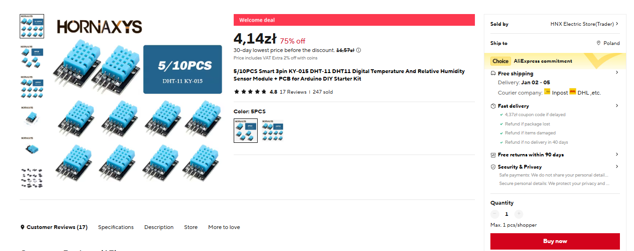Click the location pin icon beside Poland

(x=598, y=43)
